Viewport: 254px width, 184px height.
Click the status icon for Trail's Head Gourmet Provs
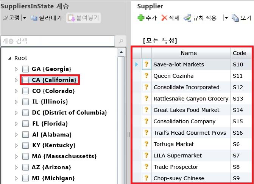click(x=146, y=132)
